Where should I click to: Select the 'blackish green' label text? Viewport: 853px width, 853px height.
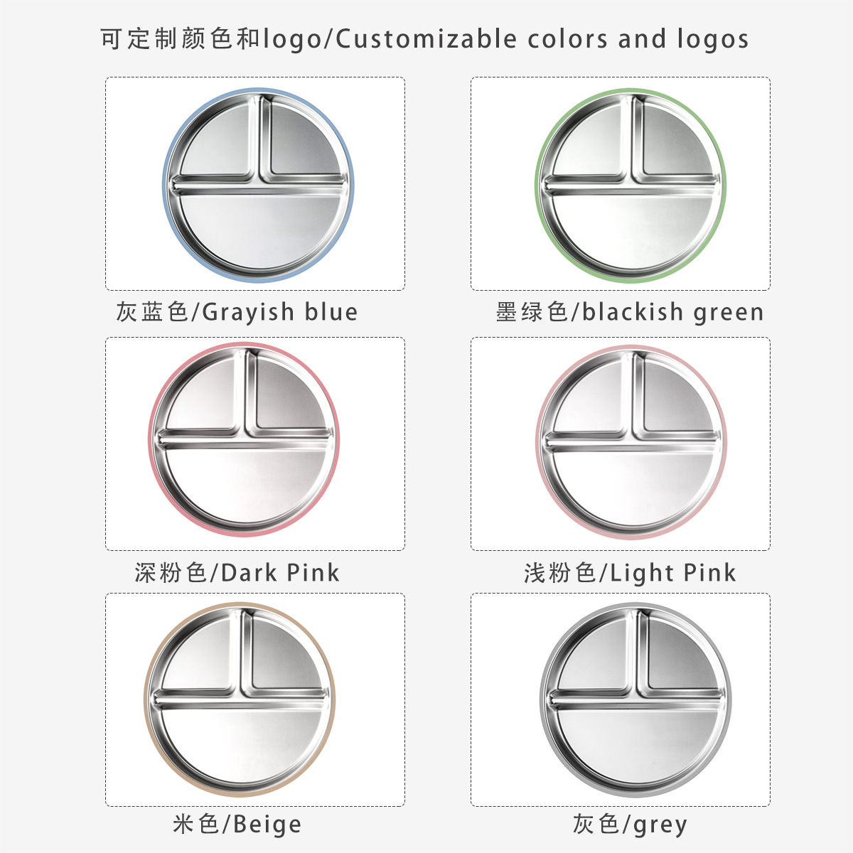[629, 312]
